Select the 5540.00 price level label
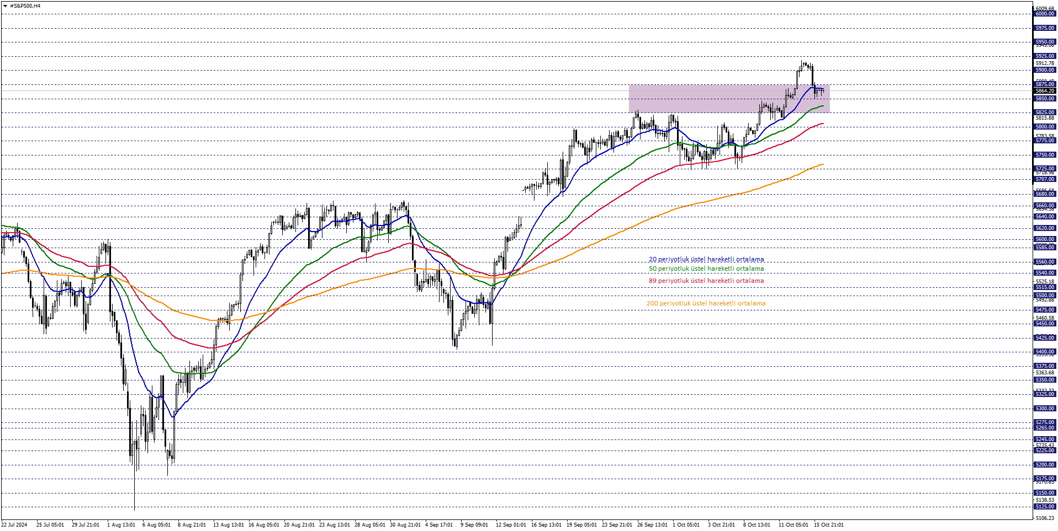The image size is (1058, 531). pos(1045,273)
